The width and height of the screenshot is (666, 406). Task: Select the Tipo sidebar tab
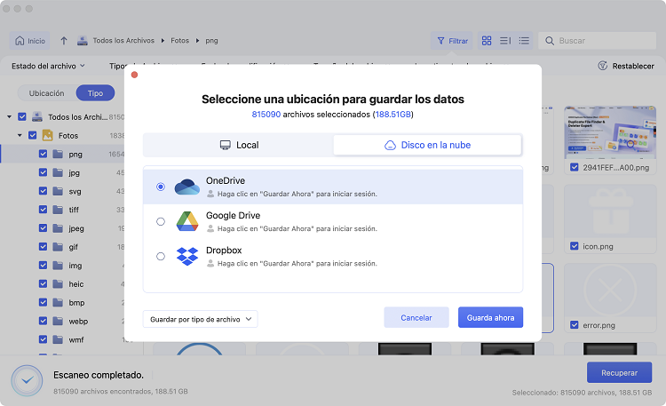95,93
